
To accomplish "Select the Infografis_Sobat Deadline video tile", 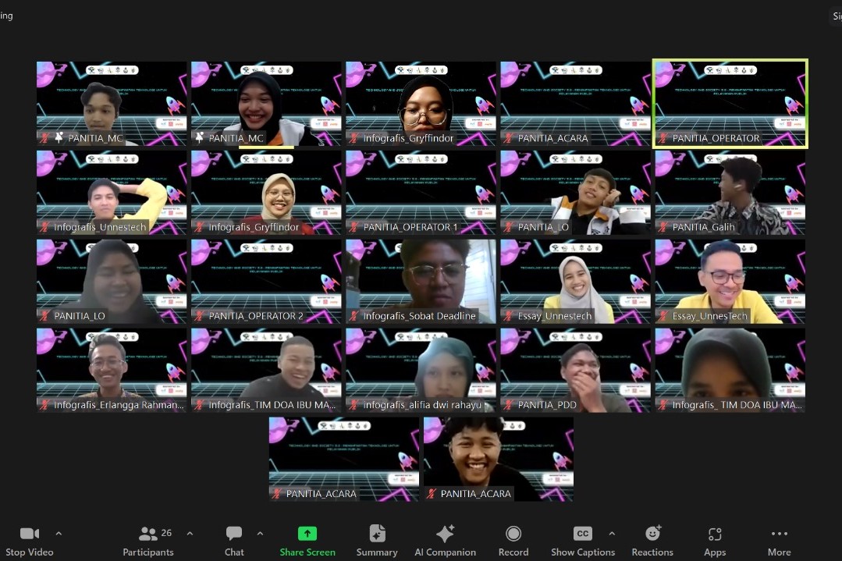I will click(421, 281).
